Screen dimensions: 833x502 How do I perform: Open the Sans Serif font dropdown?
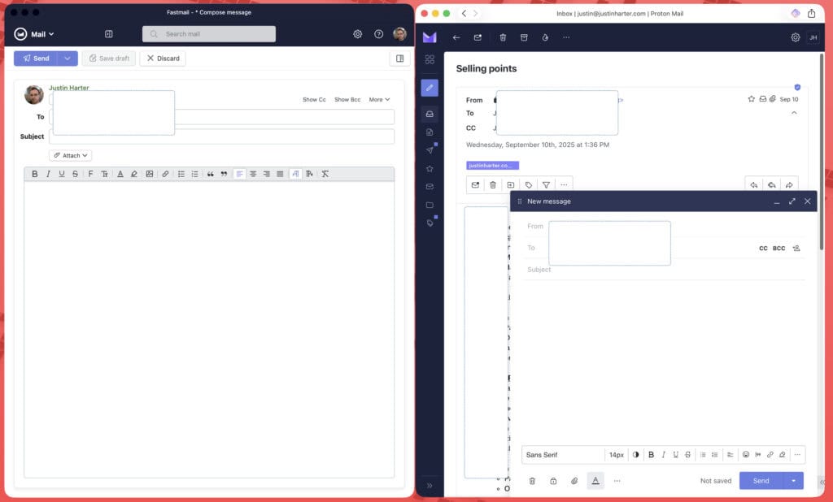563,455
